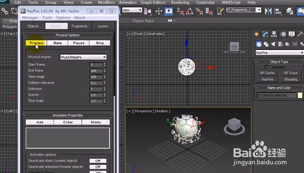Click the Front viewport Wireframe label

pyautogui.click(x=155, y=34)
